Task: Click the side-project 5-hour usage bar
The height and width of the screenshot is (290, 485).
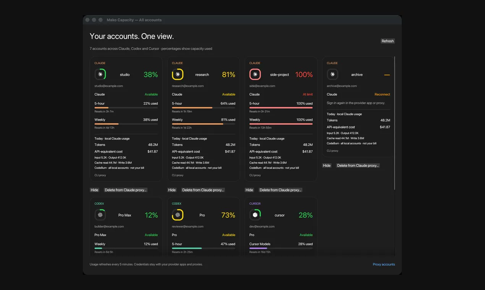Action: click(281, 108)
